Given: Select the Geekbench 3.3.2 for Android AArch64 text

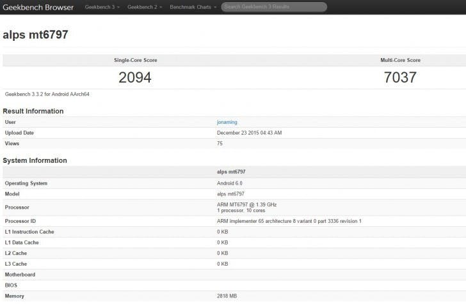Looking at the screenshot, I should point(47,95).
